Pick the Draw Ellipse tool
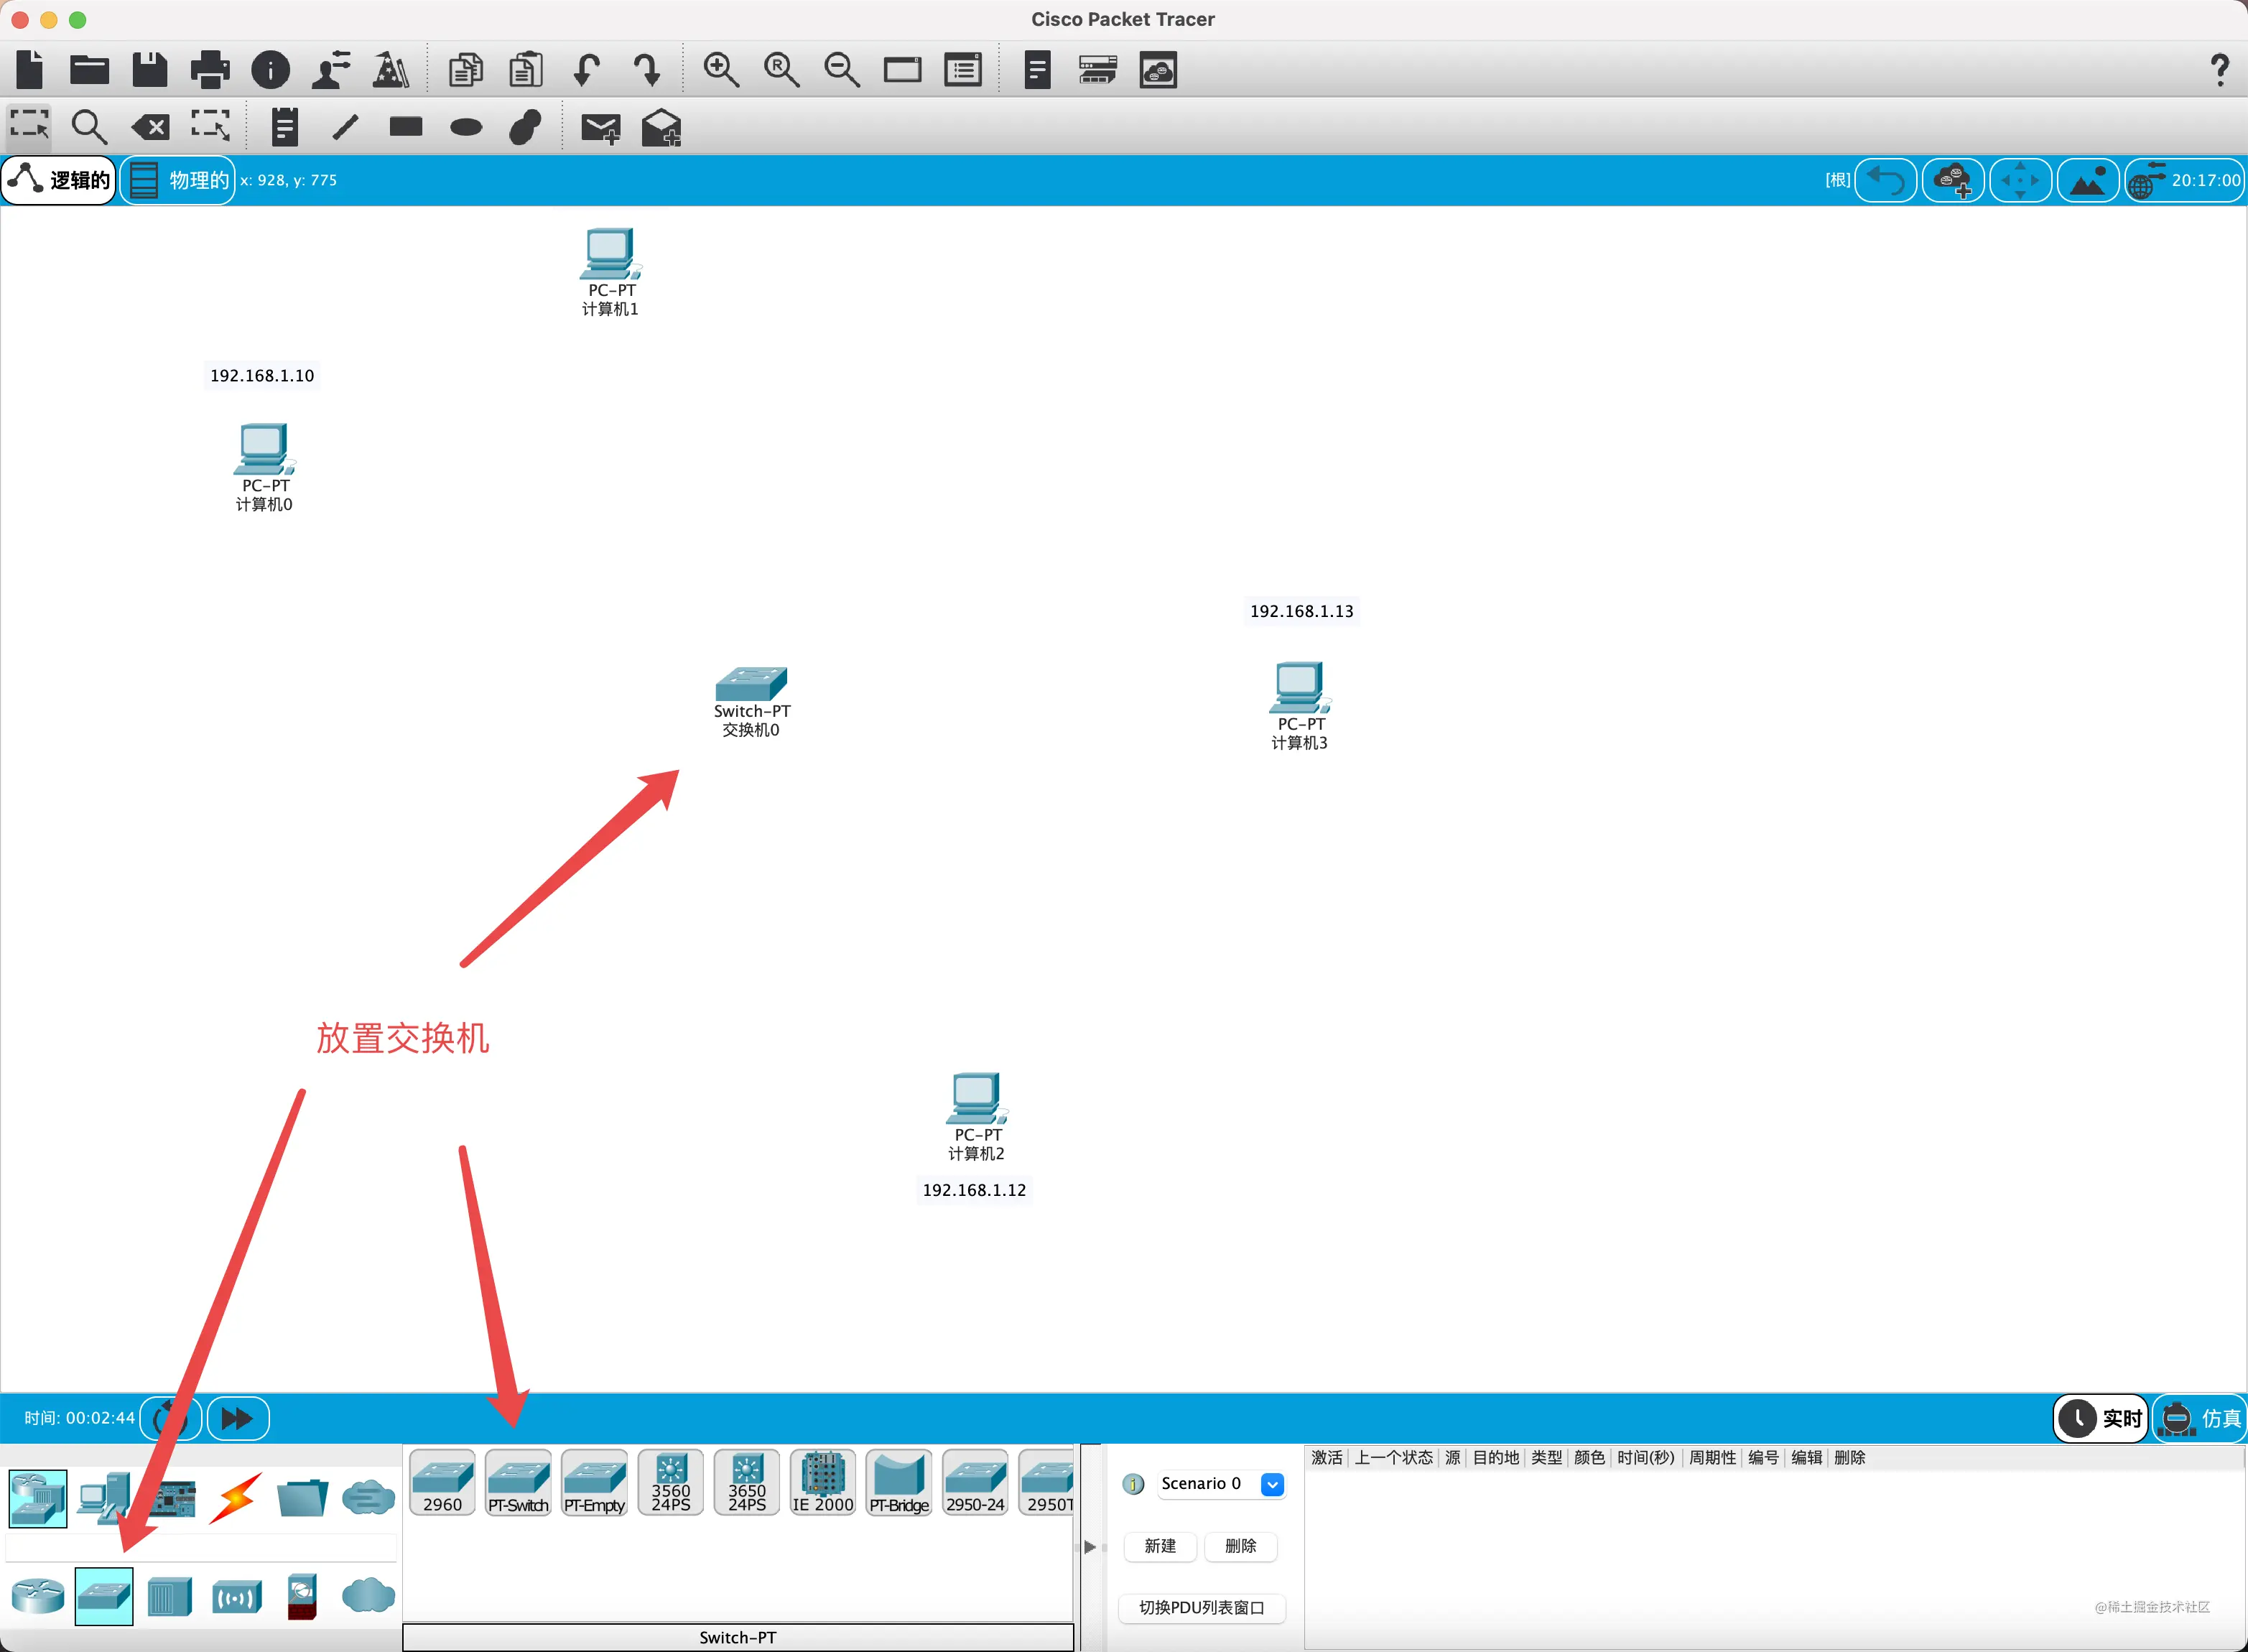Image resolution: width=2248 pixels, height=1652 pixels. [466, 127]
